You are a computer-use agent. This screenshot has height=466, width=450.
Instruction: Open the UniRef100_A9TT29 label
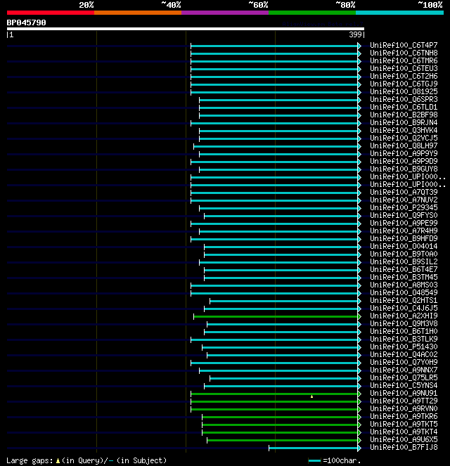404,401
